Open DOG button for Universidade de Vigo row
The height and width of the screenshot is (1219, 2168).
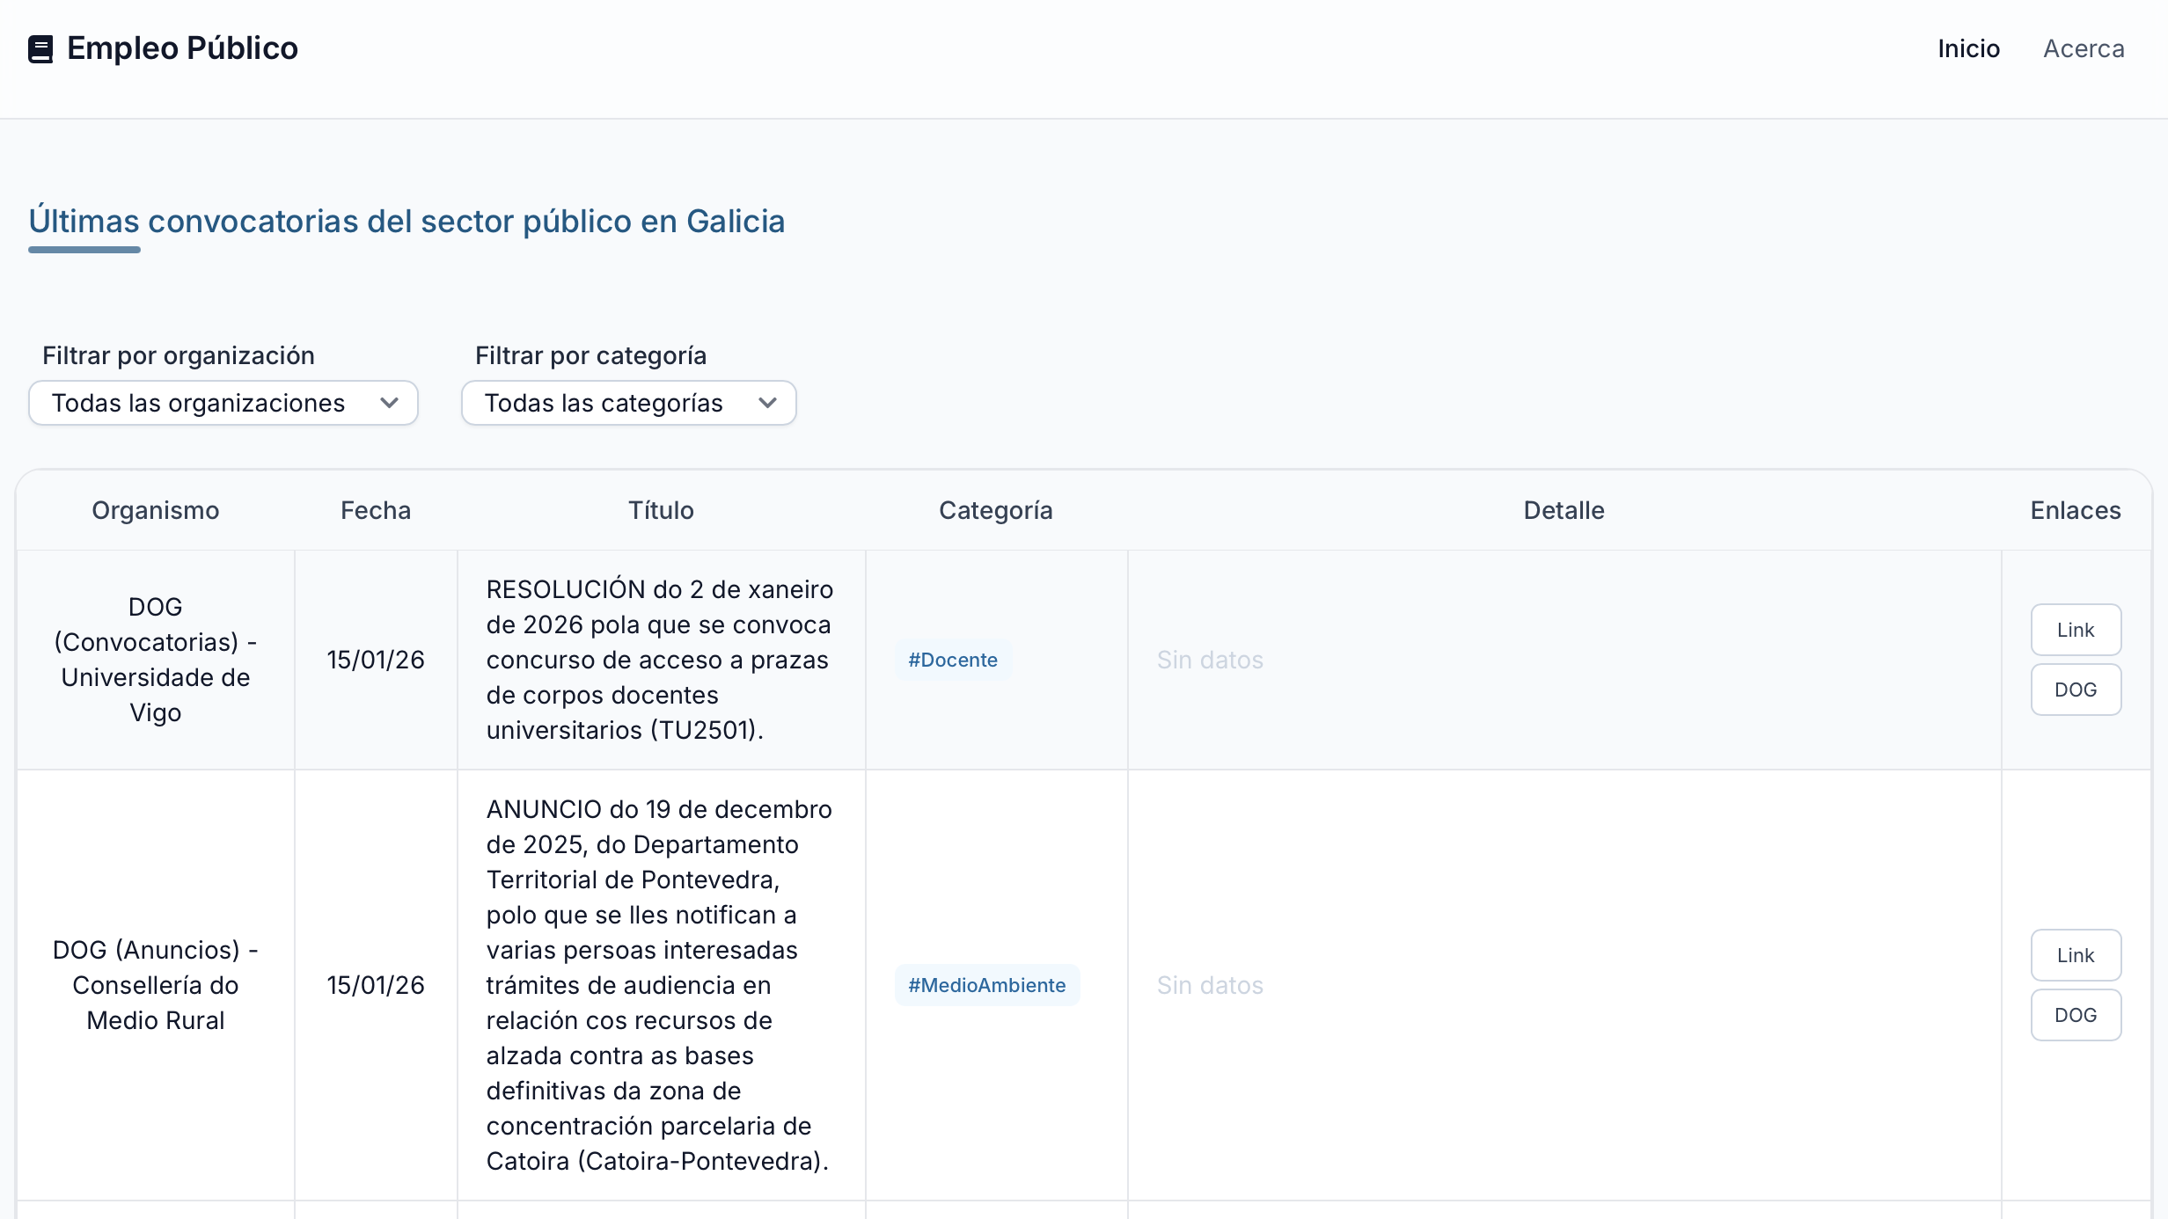tap(2075, 690)
